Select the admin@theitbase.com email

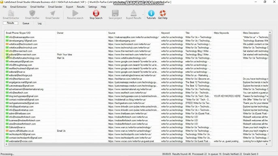20,114
